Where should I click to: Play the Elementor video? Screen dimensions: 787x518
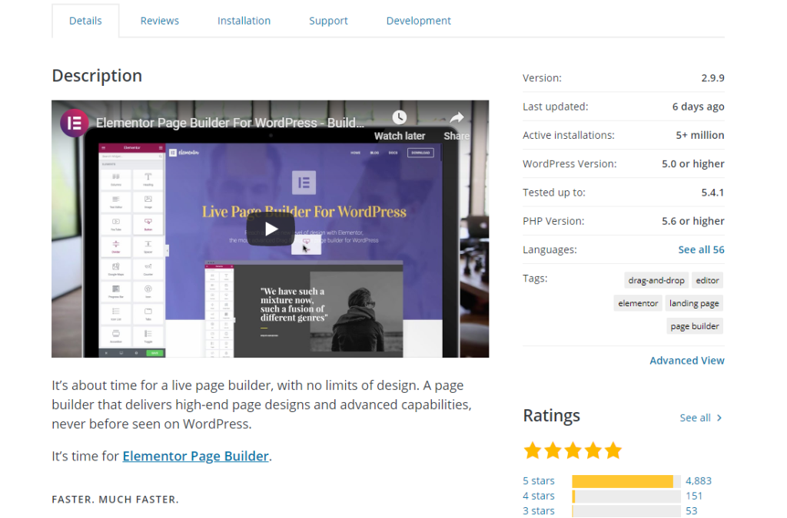tap(271, 229)
